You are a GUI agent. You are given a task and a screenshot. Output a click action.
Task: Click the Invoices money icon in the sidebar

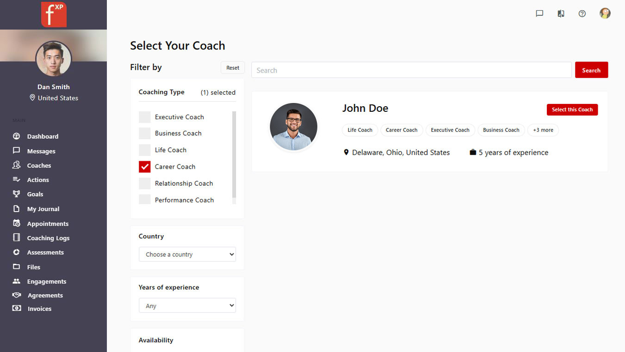click(x=17, y=309)
